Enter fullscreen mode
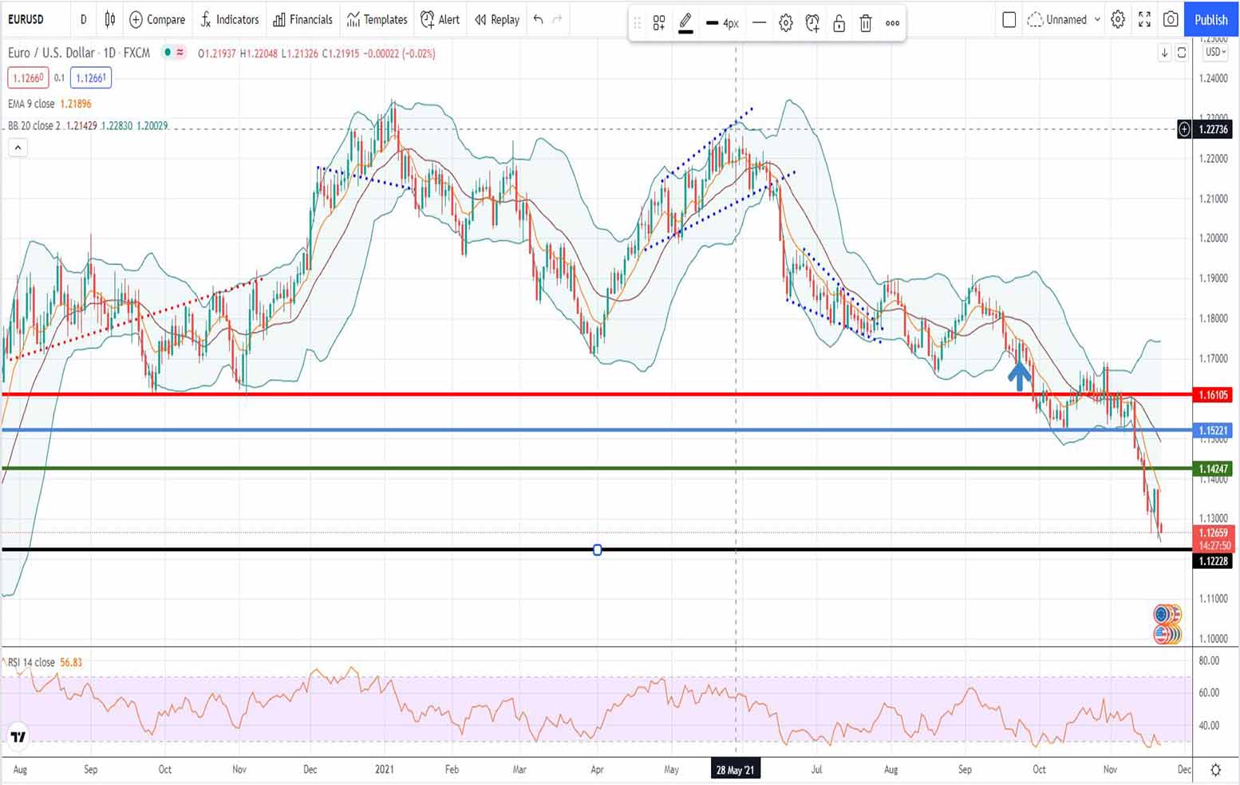 [1144, 19]
